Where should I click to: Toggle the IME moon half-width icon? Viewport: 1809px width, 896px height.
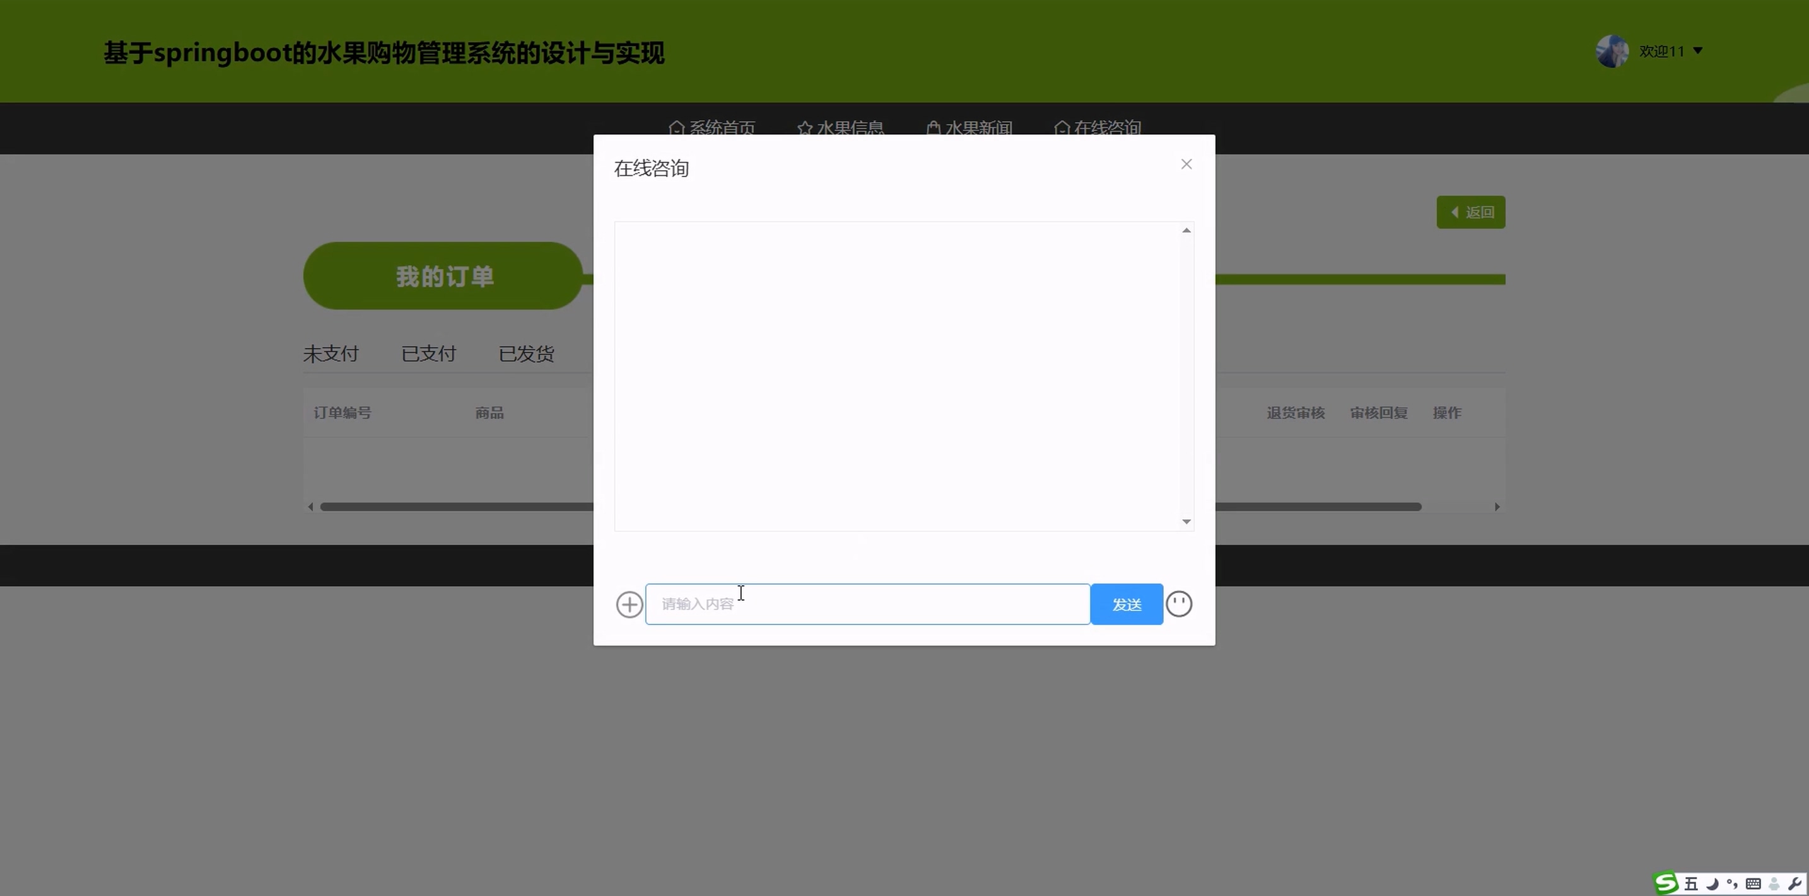click(1712, 884)
